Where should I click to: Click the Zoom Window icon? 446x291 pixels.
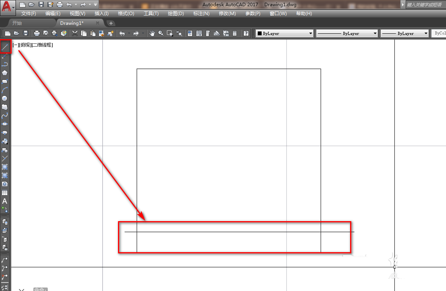(x=170, y=34)
